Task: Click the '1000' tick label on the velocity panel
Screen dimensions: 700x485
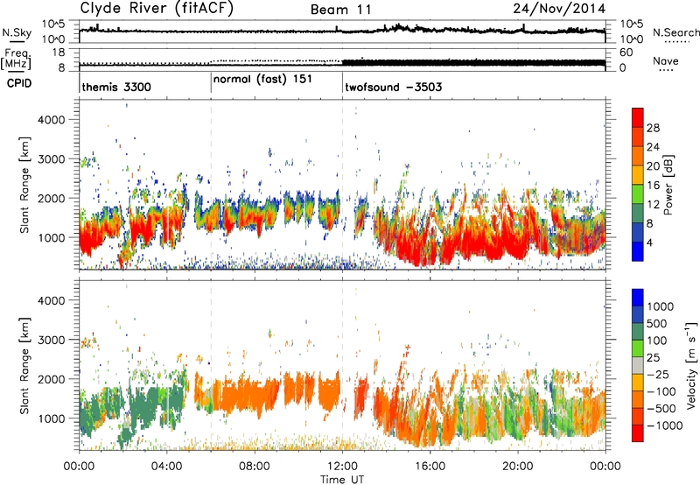Action: tap(51, 418)
